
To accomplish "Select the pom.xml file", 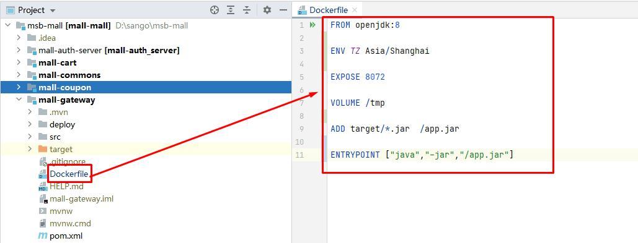I will [146, 236].
